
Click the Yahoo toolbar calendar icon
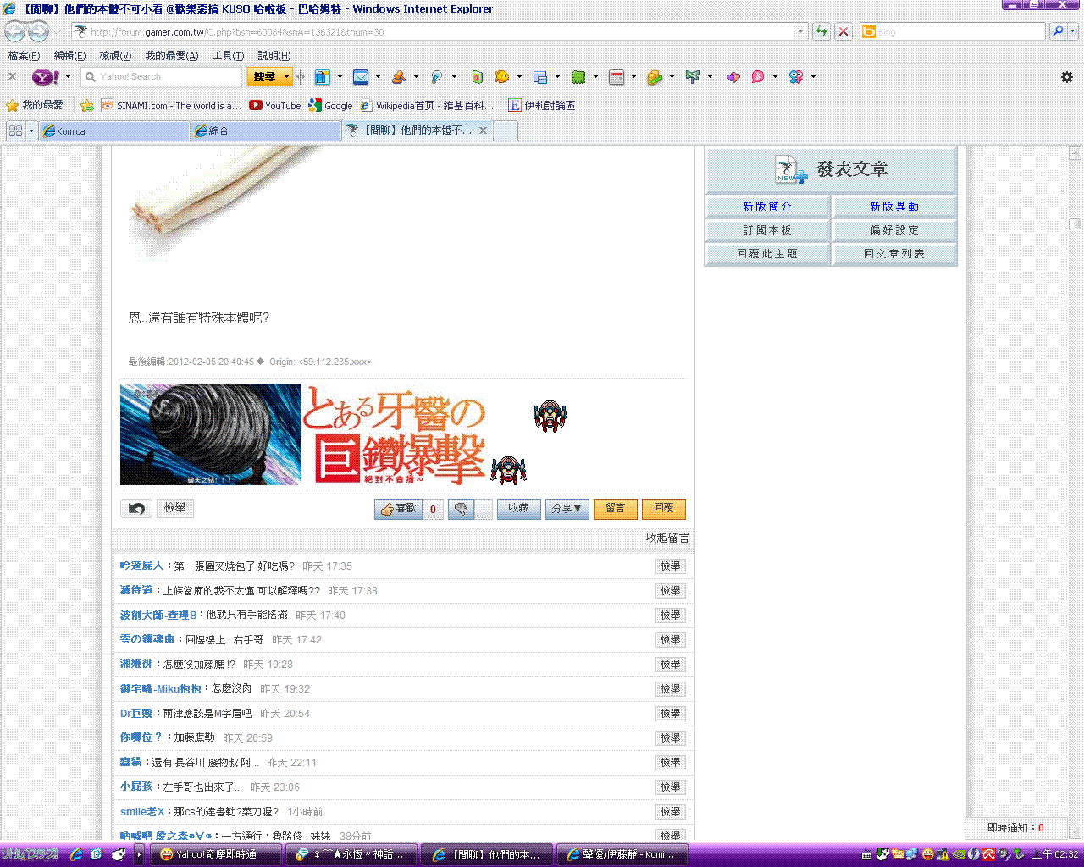[x=617, y=77]
